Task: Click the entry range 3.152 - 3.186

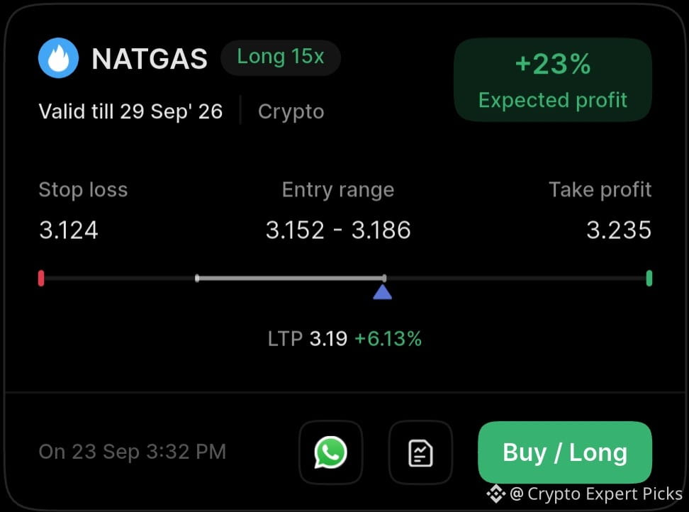Action: click(x=338, y=230)
